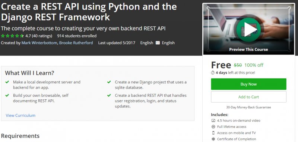Click the full lifetime access icon

[213, 127]
